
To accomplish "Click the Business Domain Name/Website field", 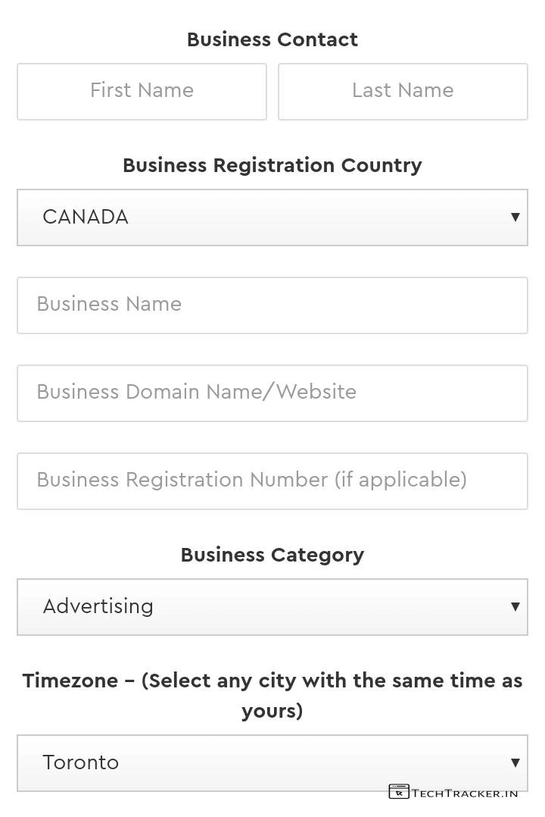I will (x=272, y=393).
